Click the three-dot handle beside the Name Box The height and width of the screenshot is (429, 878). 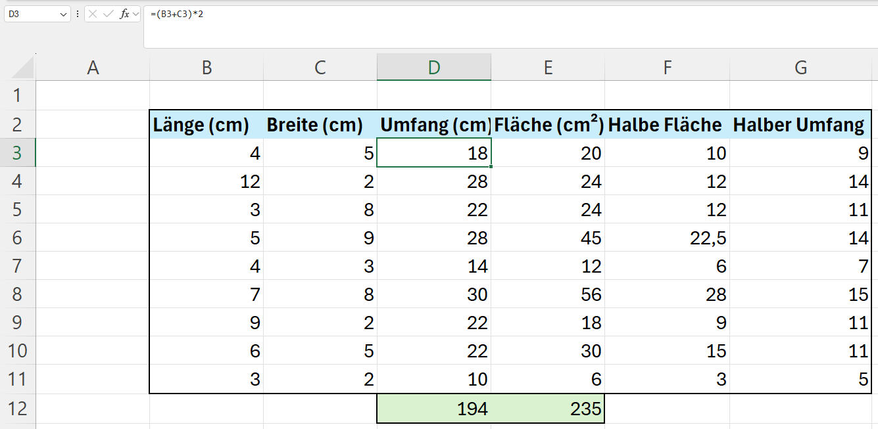point(78,14)
